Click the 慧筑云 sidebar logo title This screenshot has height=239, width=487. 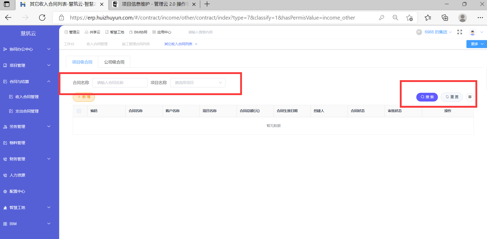pyautogui.click(x=28, y=33)
